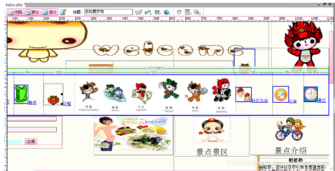Toggle Live Data view lightning icon
This screenshot has width=335, height=171.
63,12
